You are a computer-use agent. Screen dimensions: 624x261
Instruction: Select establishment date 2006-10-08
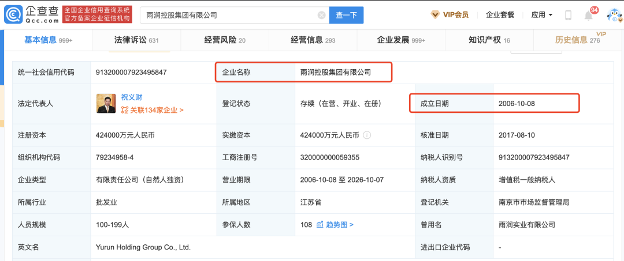(517, 104)
